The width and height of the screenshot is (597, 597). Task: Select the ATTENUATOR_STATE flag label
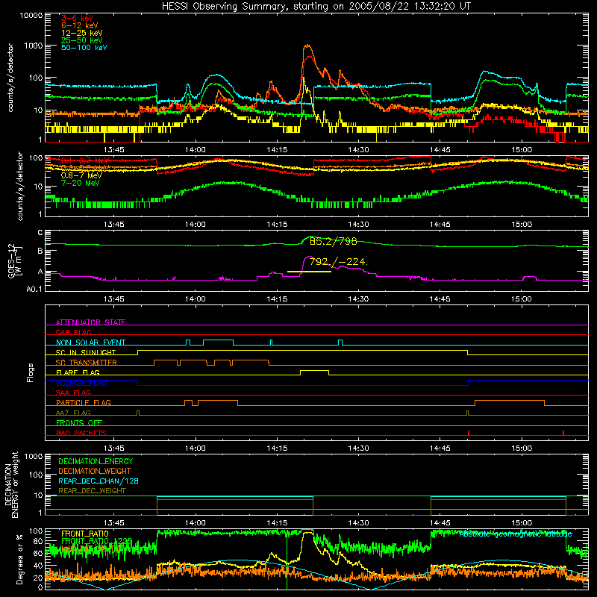pos(90,322)
